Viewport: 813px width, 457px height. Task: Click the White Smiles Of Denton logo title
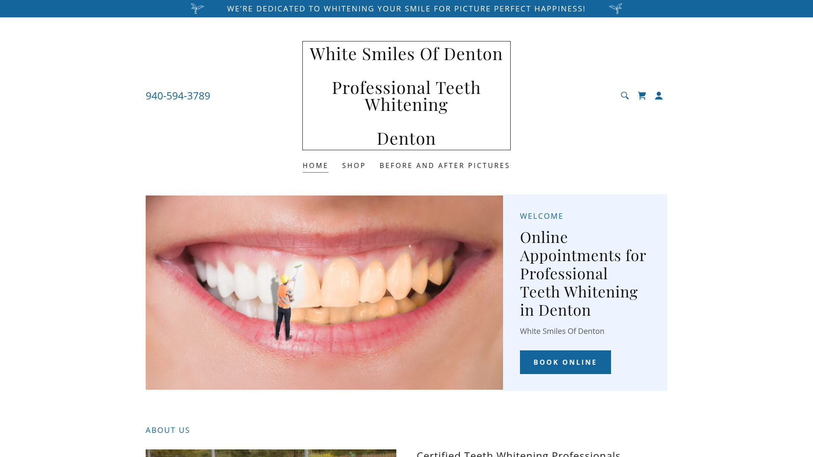click(406, 54)
